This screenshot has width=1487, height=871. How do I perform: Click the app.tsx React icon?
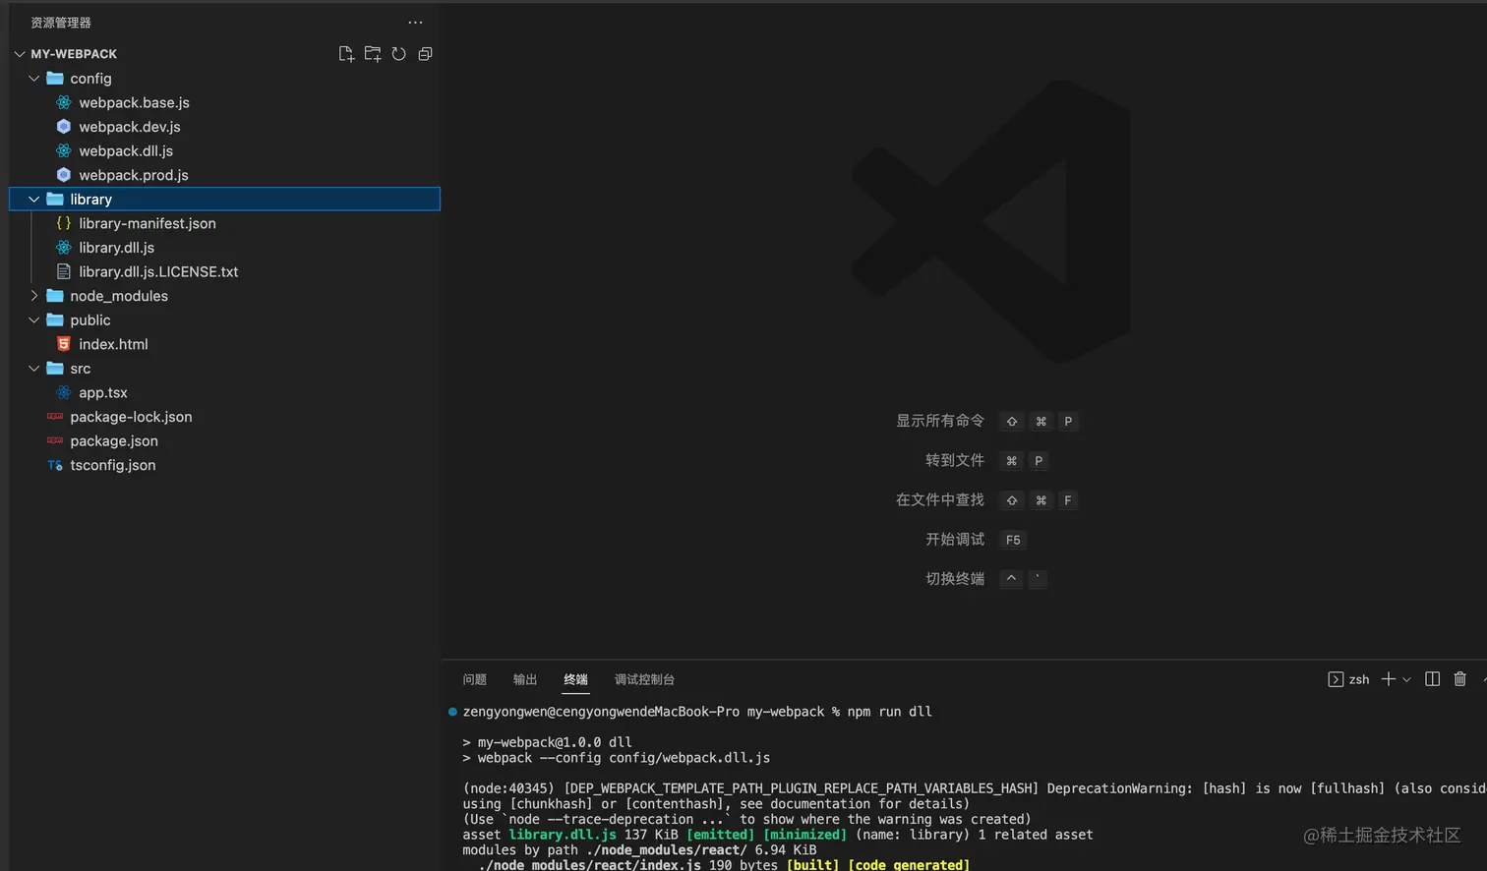(64, 392)
